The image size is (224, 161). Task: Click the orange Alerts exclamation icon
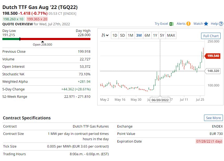click(188, 24)
